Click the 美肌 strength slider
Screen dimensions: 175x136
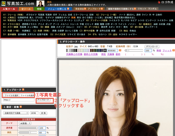[x=28, y=132]
